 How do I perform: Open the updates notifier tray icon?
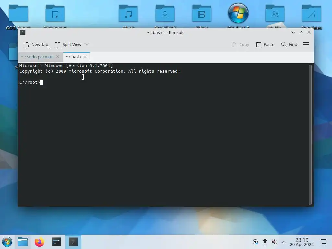255,242
